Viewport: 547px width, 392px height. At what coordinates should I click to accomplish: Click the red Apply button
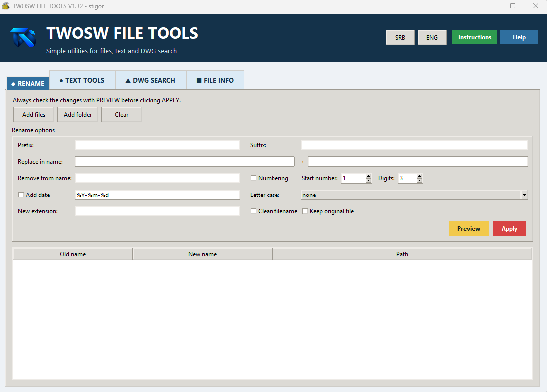[510, 229]
